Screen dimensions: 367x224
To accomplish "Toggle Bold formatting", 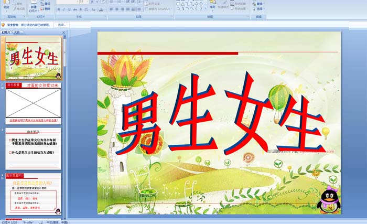I will coord(59,9).
